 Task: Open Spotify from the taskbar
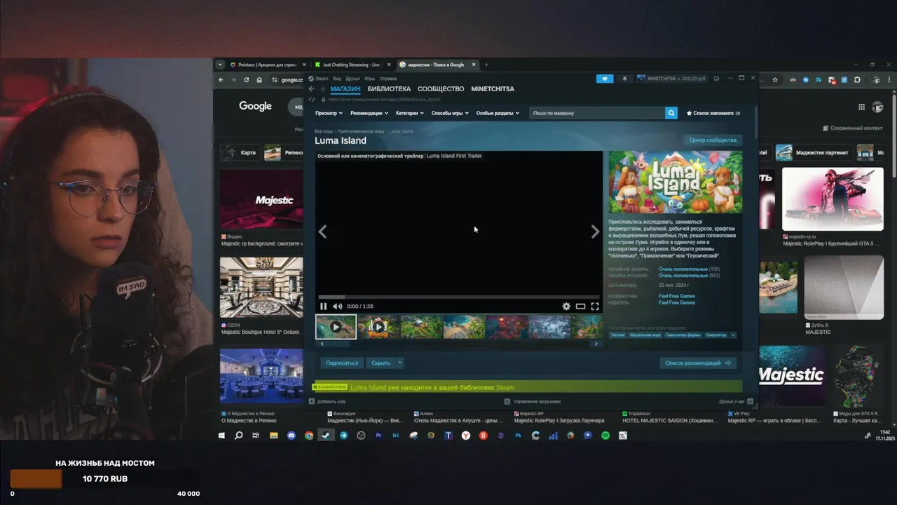point(605,436)
